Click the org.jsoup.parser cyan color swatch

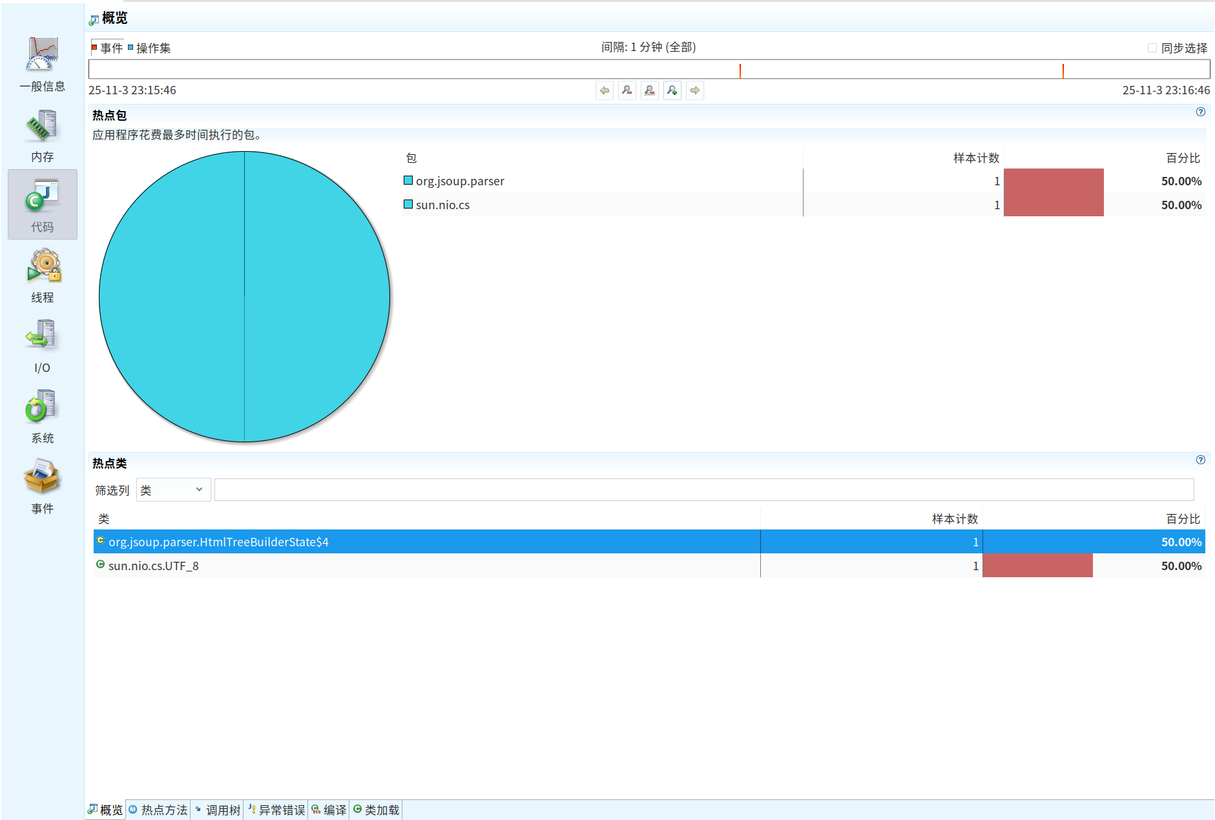click(408, 181)
